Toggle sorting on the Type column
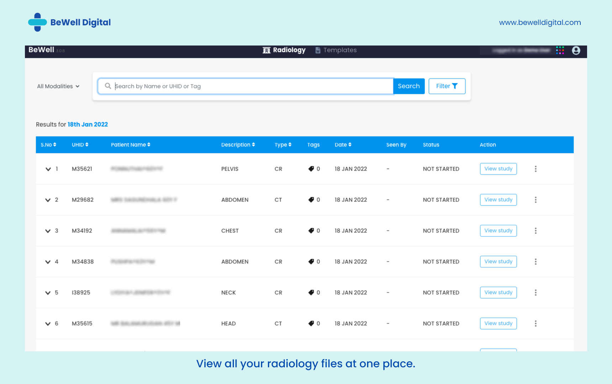612x384 pixels. click(290, 145)
